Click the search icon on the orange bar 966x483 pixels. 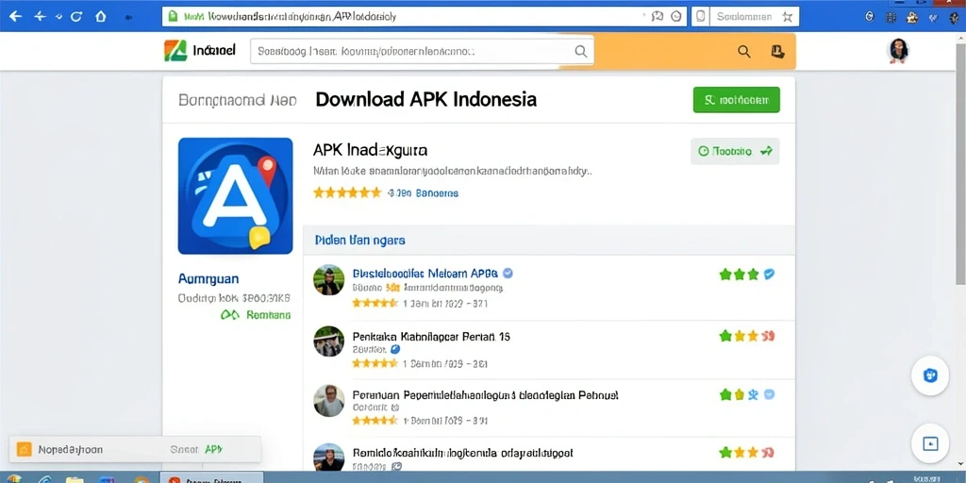coord(744,52)
